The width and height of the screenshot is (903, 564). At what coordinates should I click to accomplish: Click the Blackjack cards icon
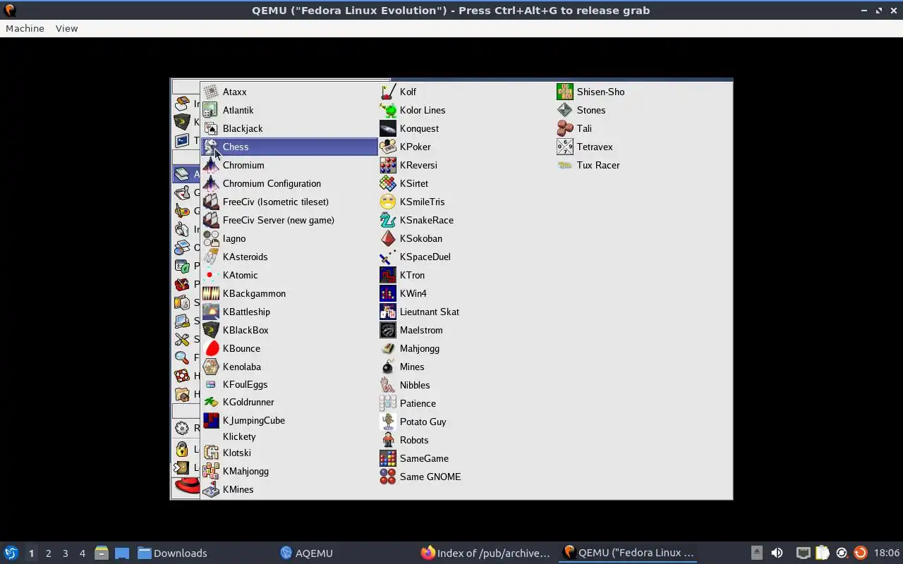210,128
